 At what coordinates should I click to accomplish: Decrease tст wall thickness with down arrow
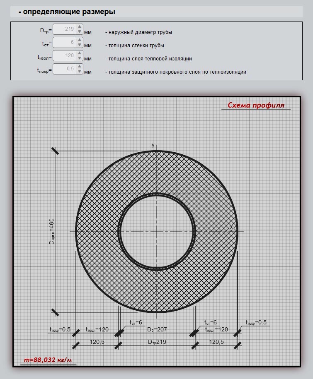click(x=80, y=46)
